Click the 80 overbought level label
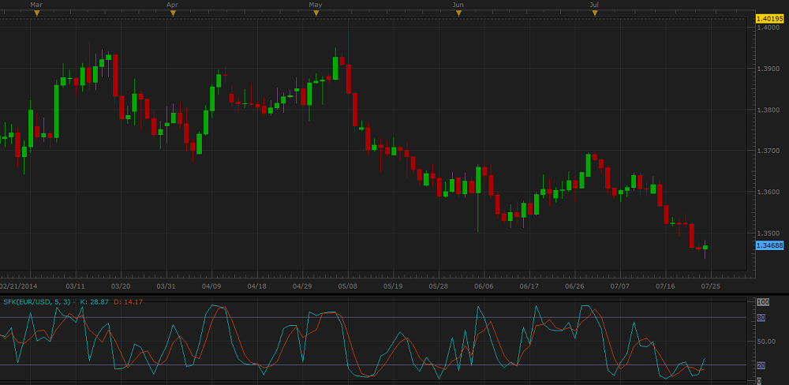This screenshot has height=385, width=789. tap(761, 318)
